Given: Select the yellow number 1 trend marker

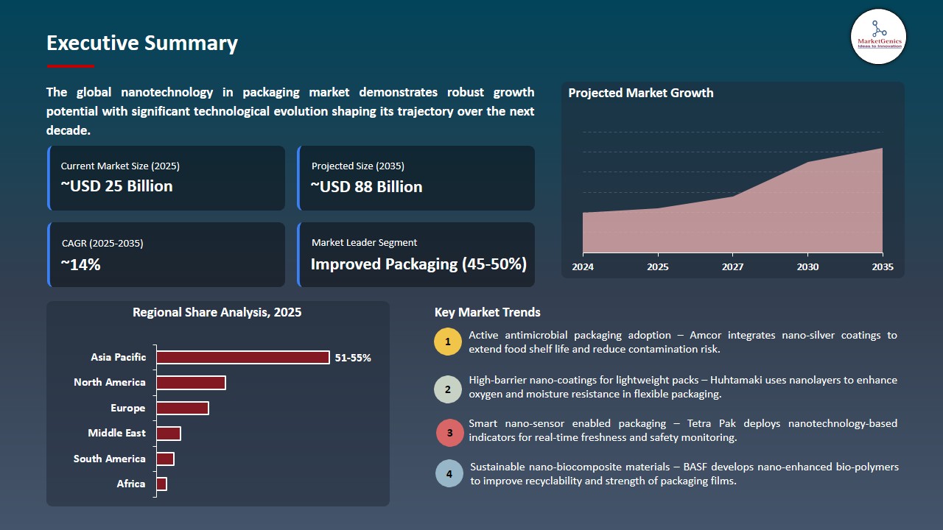Looking at the screenshot, I should point(448,342).
